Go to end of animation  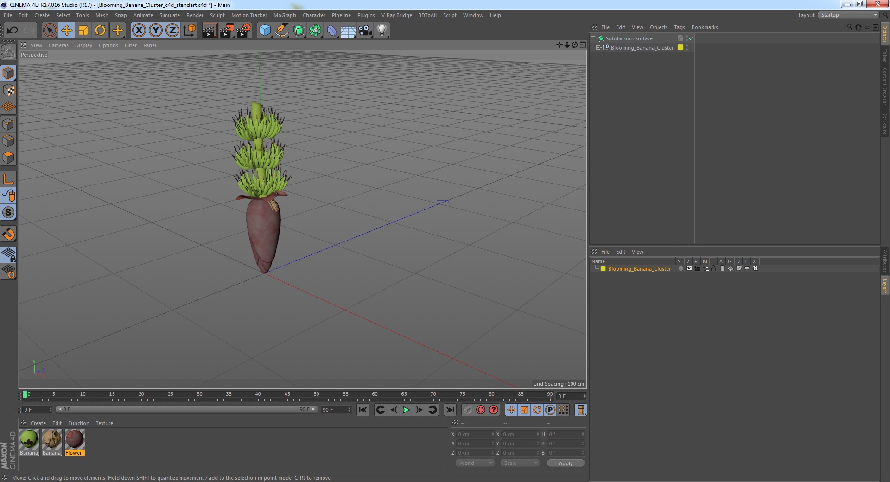[450, 410]
